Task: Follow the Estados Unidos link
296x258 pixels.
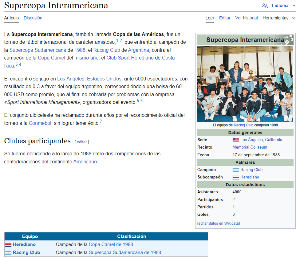Action: tap(104, 79)
